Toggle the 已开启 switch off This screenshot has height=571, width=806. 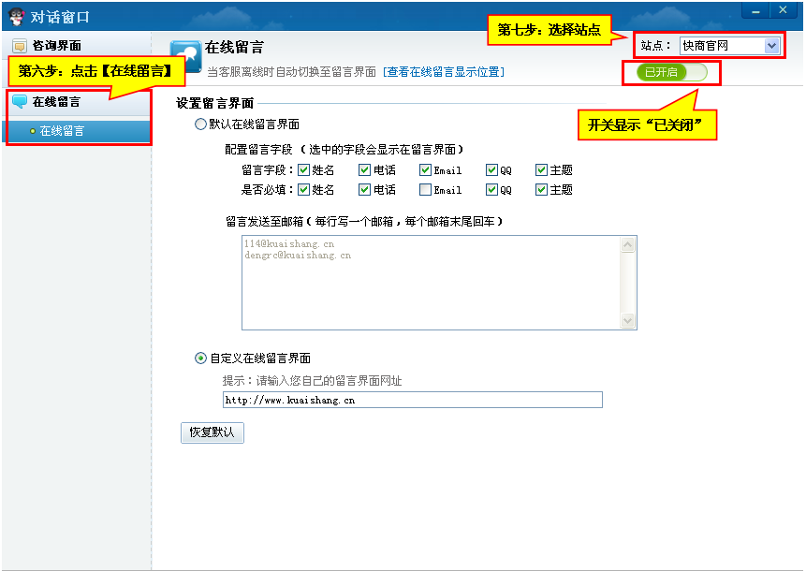pos(671,72)
